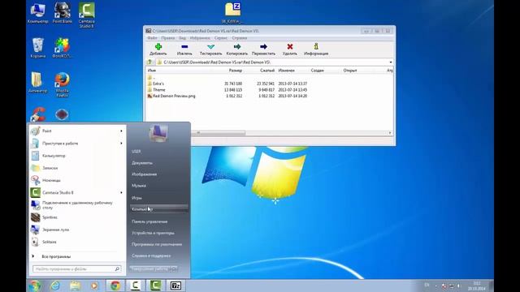
Task: Open Документы link in Start menu
Action: click(x=142, y=163)
